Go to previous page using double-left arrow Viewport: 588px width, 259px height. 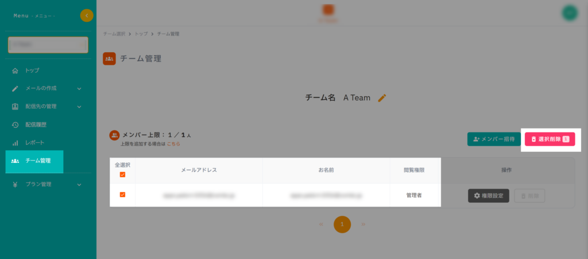[x=321, y=224]
